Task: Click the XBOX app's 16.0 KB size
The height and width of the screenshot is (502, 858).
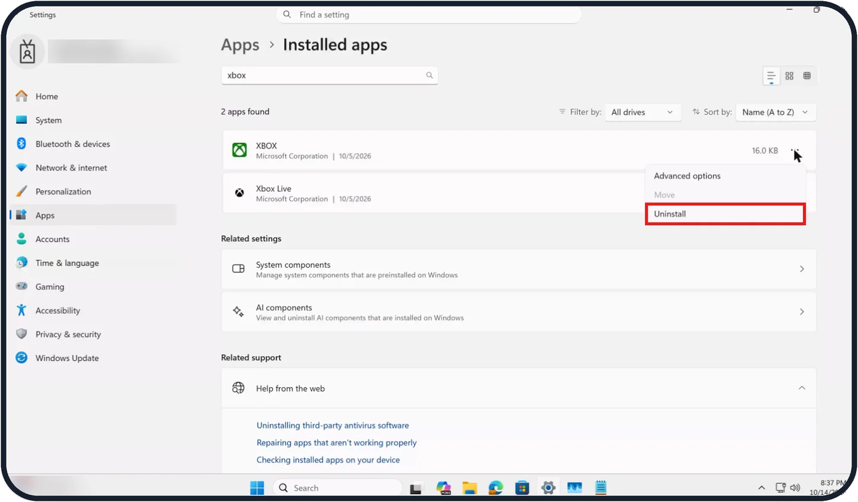Action: (765, 151)
